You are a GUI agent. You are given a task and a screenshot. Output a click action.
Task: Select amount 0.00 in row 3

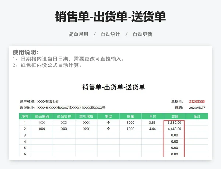tap(175, 135)
